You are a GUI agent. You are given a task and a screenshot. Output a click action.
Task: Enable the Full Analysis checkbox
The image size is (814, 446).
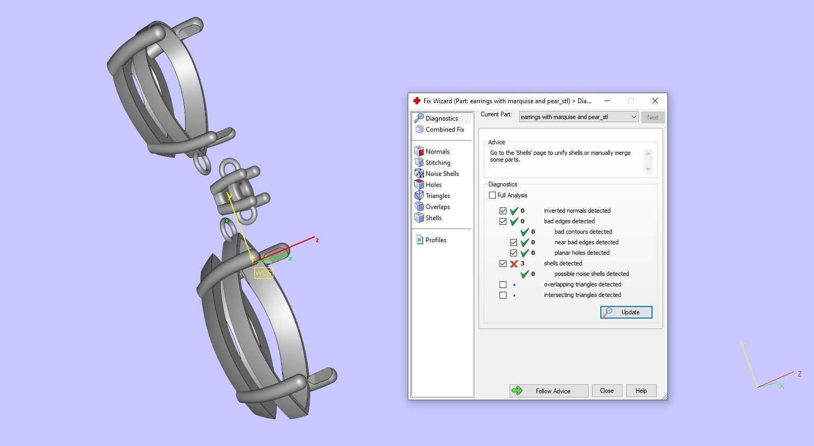coord(492,195)
